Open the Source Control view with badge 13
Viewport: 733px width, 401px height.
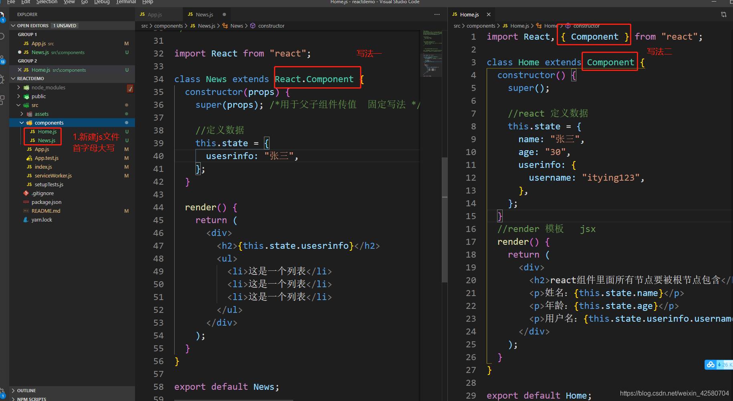[2, 60]
